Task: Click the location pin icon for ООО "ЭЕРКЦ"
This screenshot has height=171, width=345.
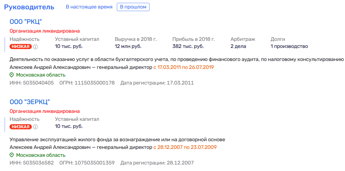Action: tap(12, 155)
